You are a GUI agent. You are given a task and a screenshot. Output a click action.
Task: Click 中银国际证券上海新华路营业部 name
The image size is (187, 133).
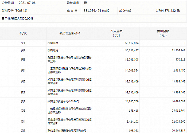coord(69,71)
